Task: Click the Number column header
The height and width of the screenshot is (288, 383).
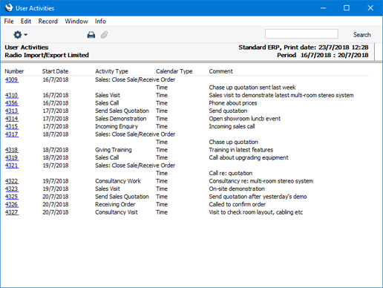Action: tap(14, 71)
